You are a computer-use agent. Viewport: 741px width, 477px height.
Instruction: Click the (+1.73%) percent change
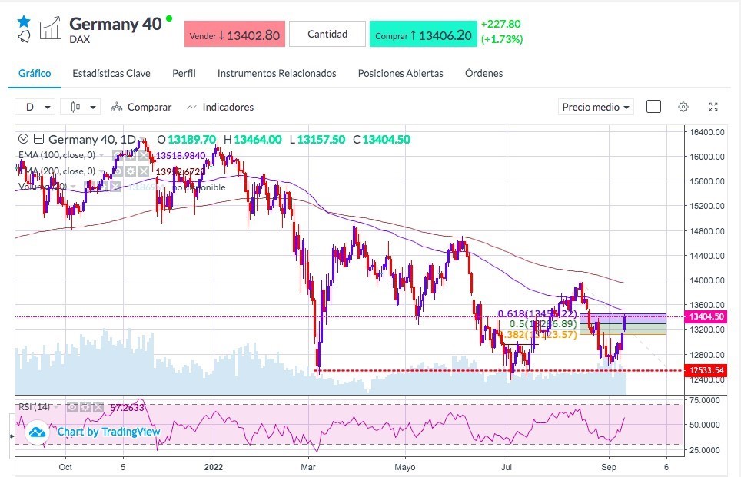pos(502,39)
